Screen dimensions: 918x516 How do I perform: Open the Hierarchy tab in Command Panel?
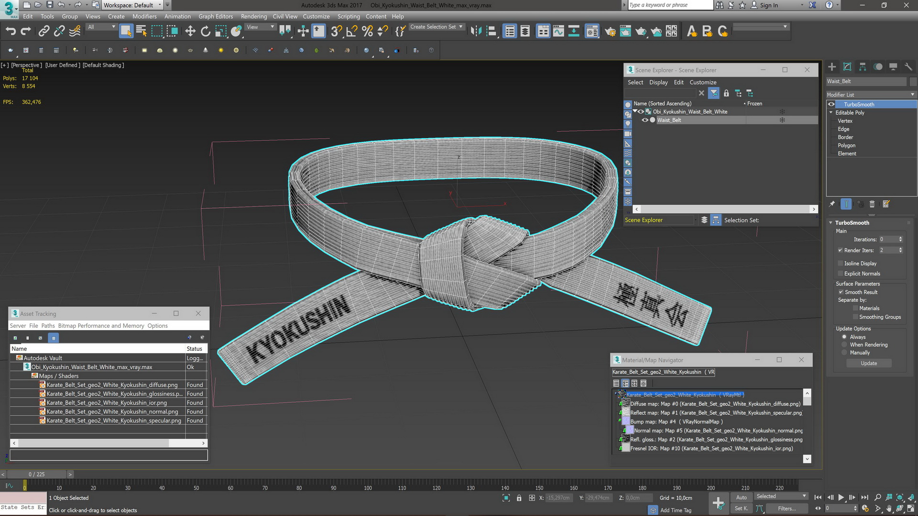pyautogui.click(x=863, y=67)
